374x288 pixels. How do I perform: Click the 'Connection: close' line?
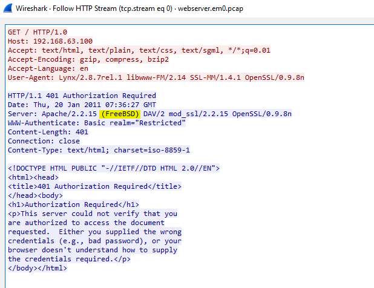[44, 141]
